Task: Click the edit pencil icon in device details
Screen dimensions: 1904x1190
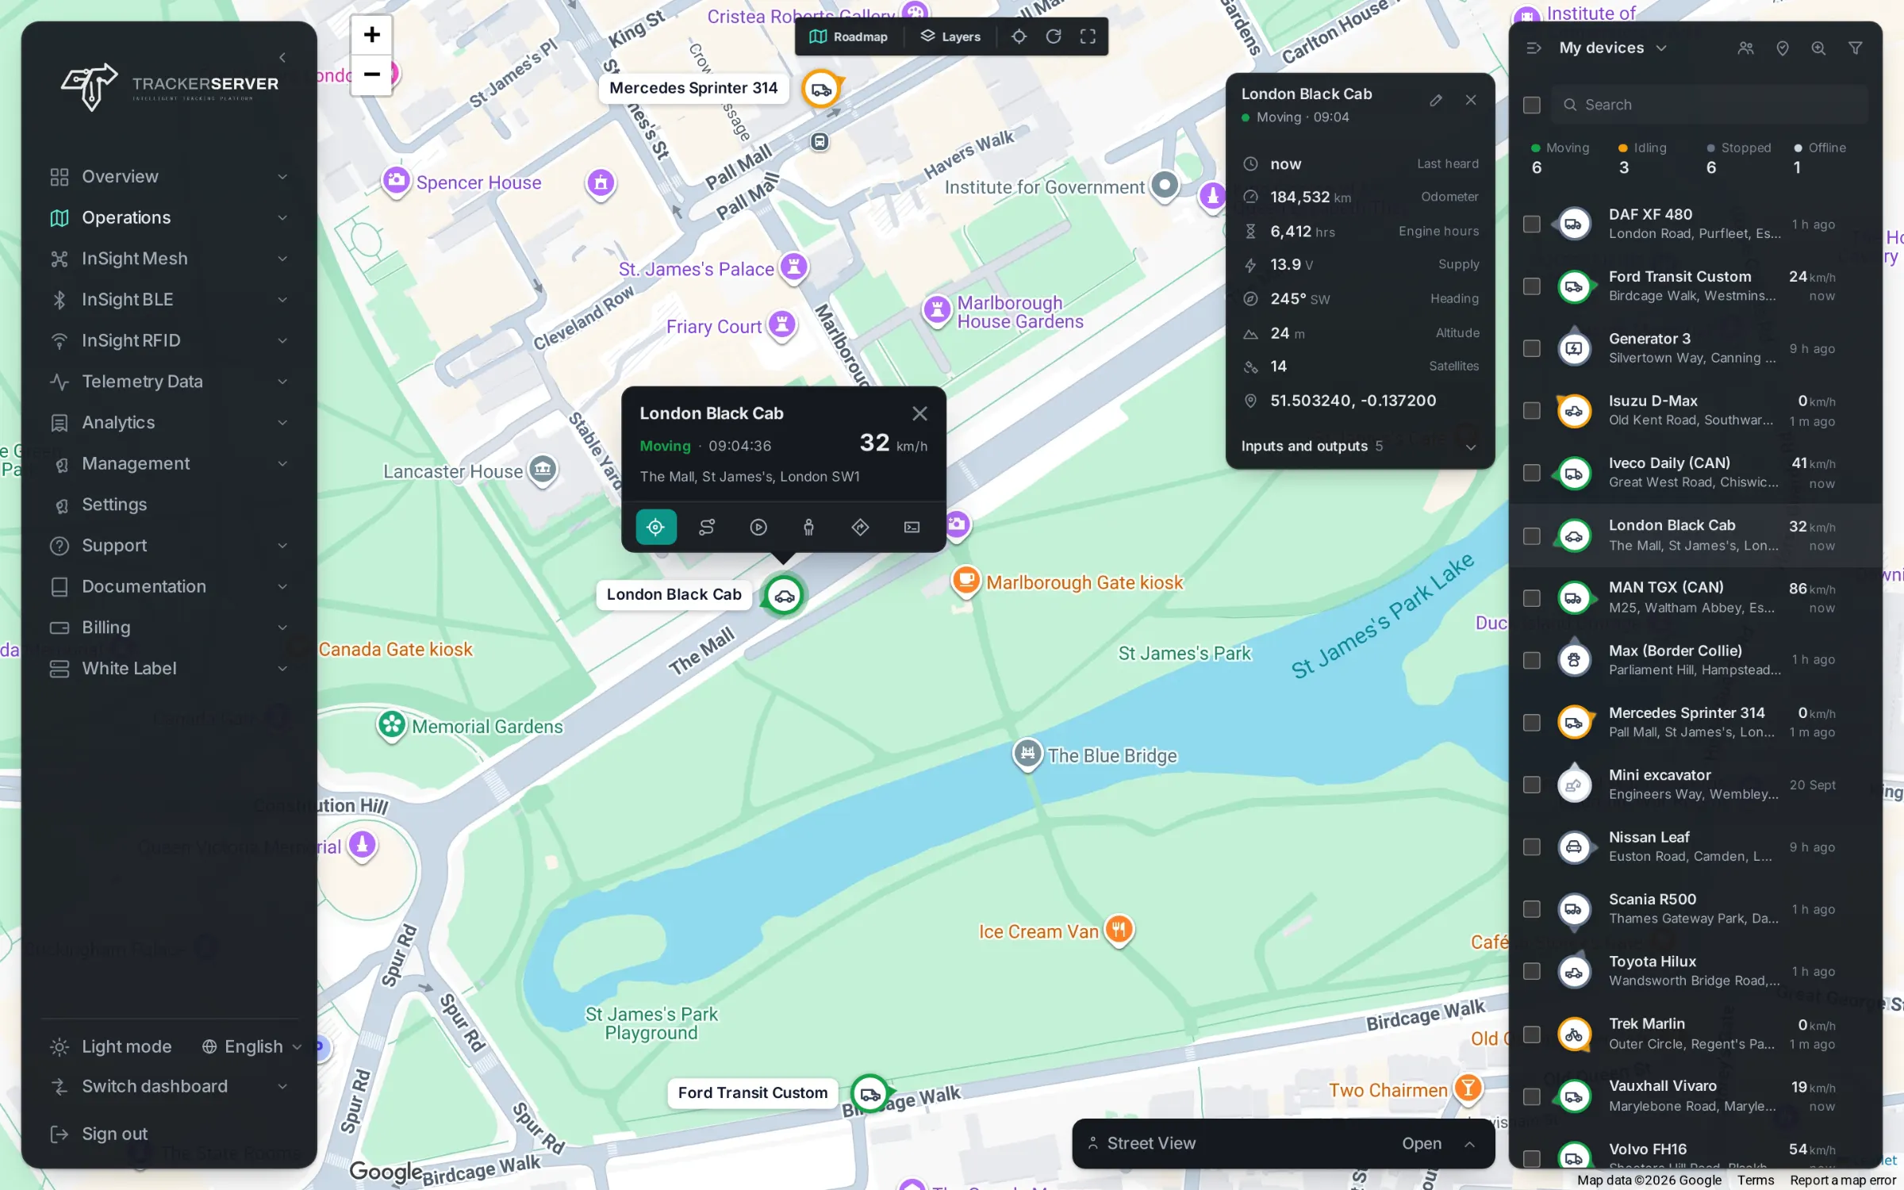Action: click(1436, 100)
